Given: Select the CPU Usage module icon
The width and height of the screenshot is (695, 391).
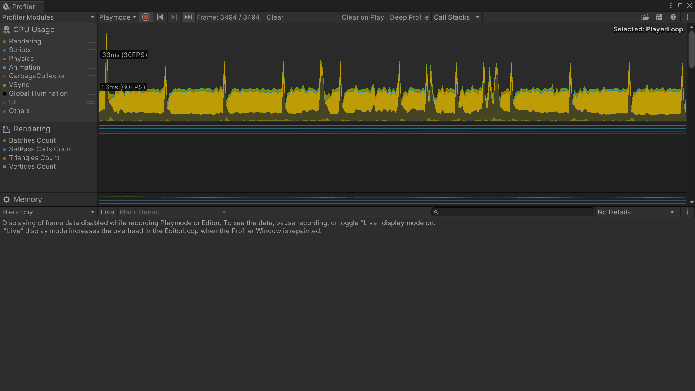Looking at the screenshot, I should tap(7, 30).
